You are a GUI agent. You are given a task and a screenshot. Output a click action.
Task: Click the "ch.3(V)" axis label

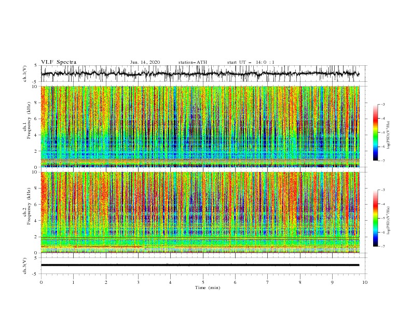click(25, 266)
